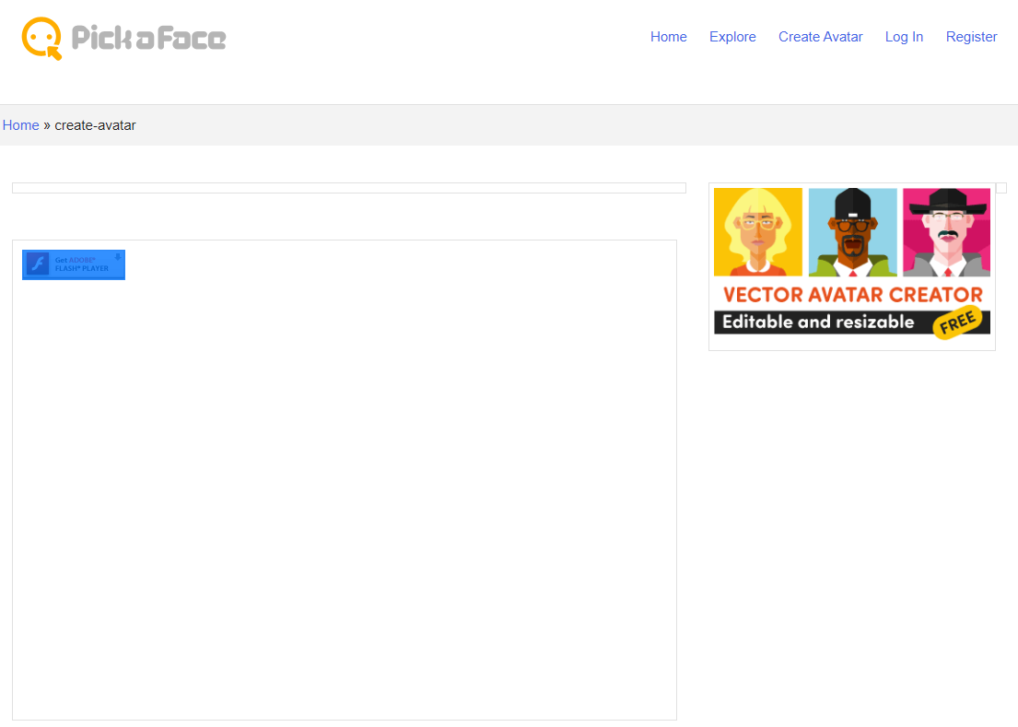Click the Flash 'f' logo icon
Screen dimensions: 1018x727
tap(38, 264)
